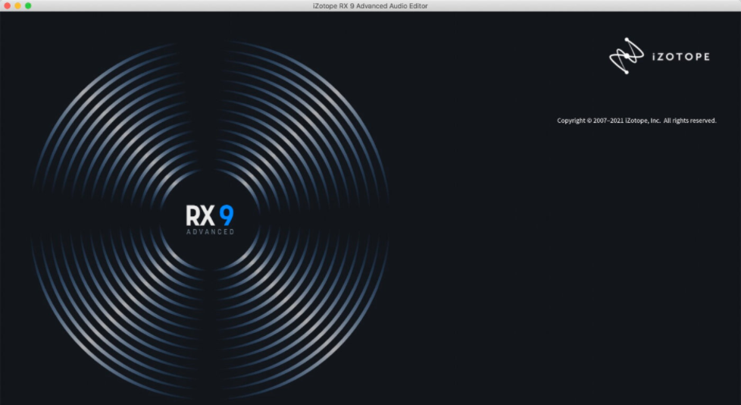The width and height of the screenshot is (741, 405).
Task: Click the iZotope RX 9 Advanced Audio Editor title
Action: pyautogui.click(x=370, y=5)
